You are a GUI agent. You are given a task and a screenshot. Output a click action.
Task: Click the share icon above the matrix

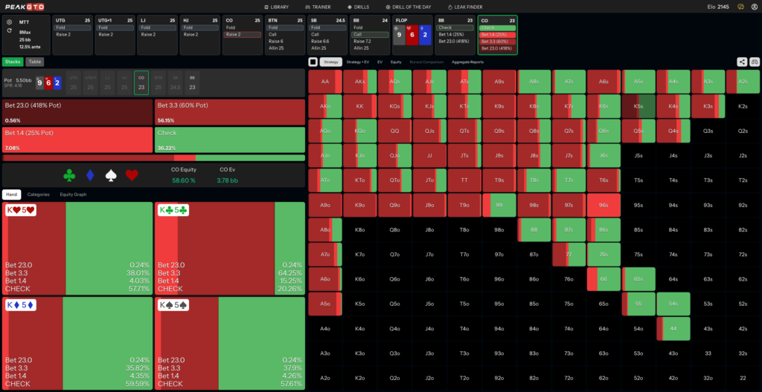click(742, 62)
